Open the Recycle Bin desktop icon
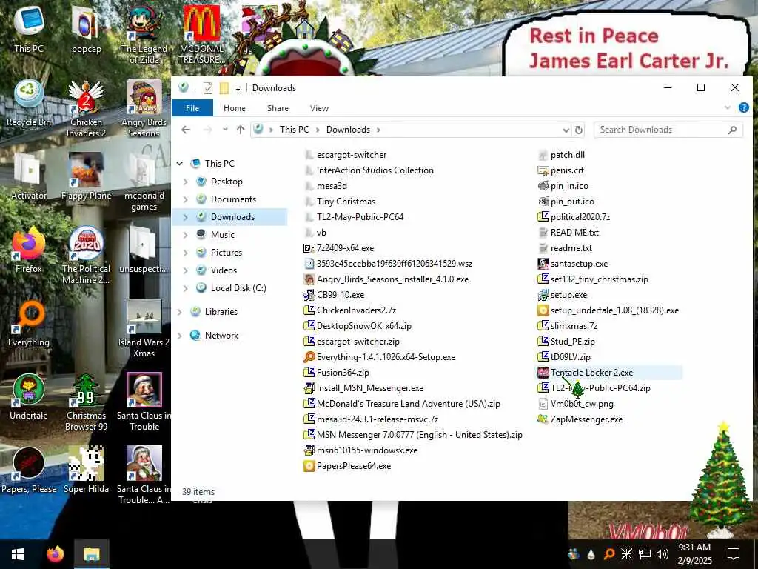The height and width of the screenshot is (569, 758). click(x=29, y=103)
